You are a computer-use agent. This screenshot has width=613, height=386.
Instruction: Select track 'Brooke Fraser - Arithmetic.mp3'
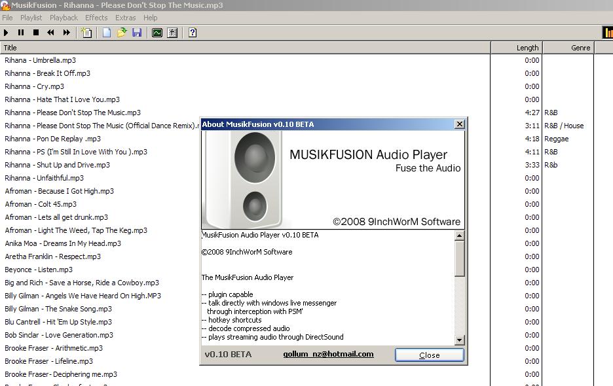pos(54,348)
